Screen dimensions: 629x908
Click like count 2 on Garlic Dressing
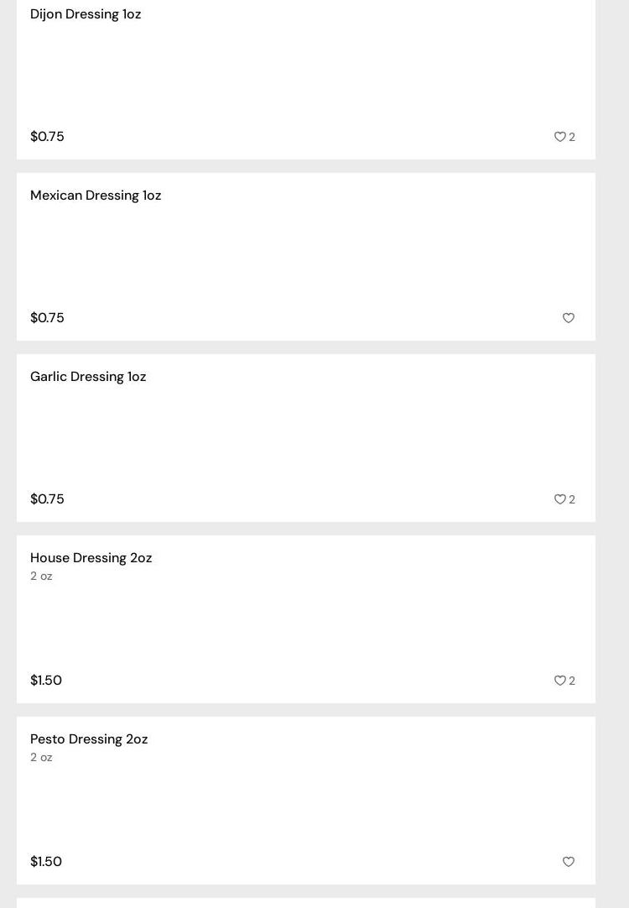(x=572, y=500)
